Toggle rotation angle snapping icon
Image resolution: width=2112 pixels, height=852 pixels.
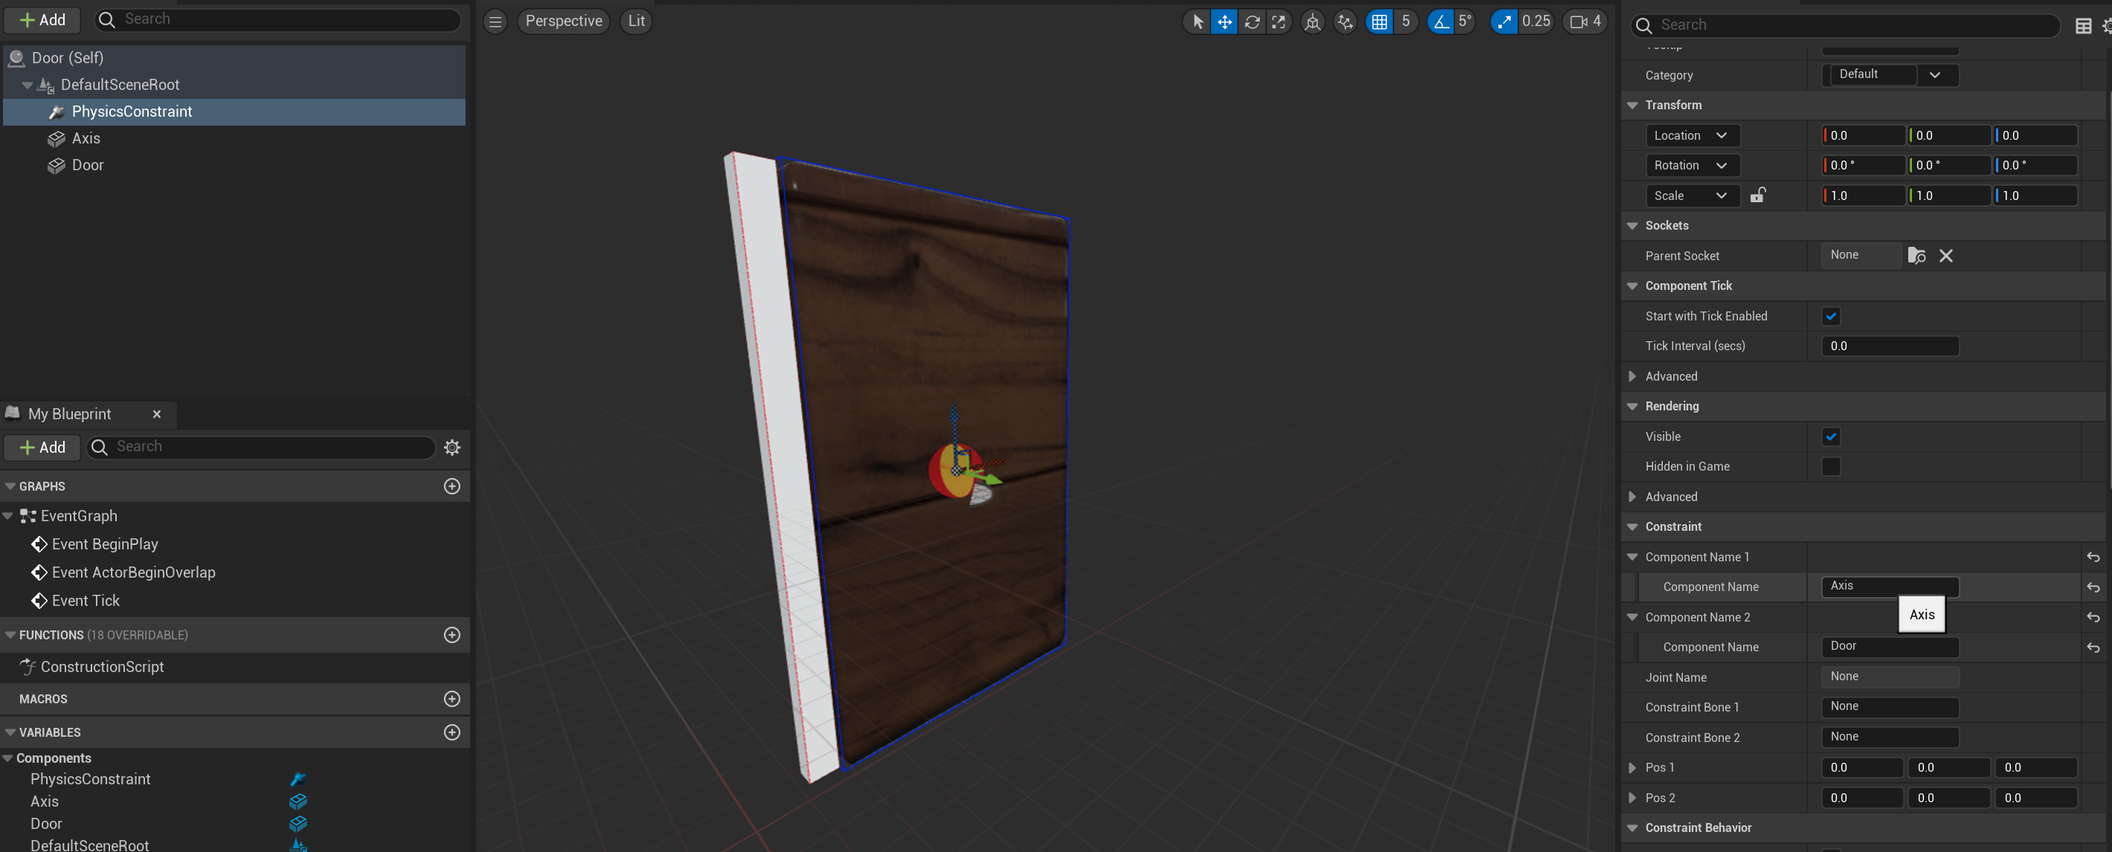[1440, 22]
